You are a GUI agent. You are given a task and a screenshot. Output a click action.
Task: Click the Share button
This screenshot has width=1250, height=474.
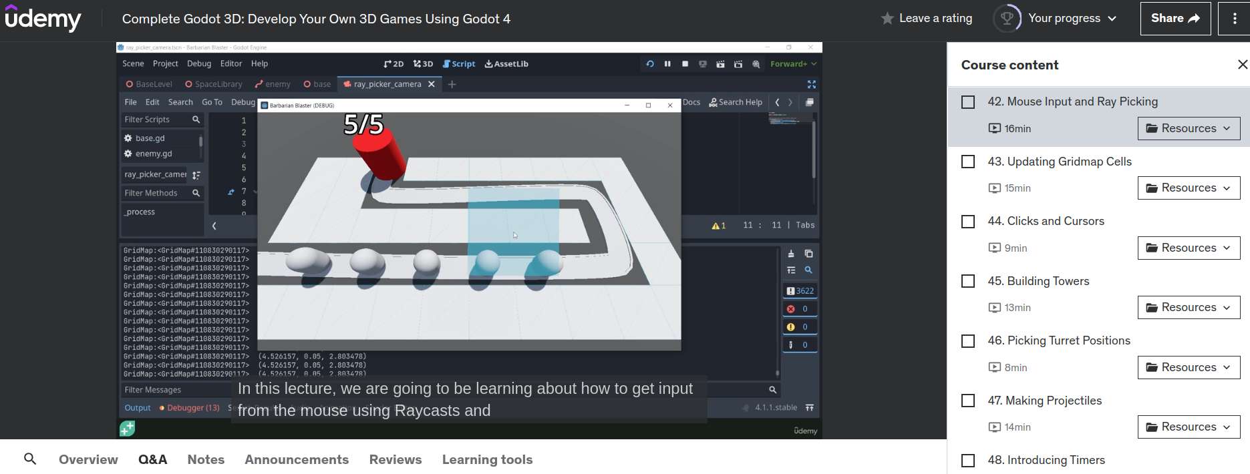coord(1175,18)
